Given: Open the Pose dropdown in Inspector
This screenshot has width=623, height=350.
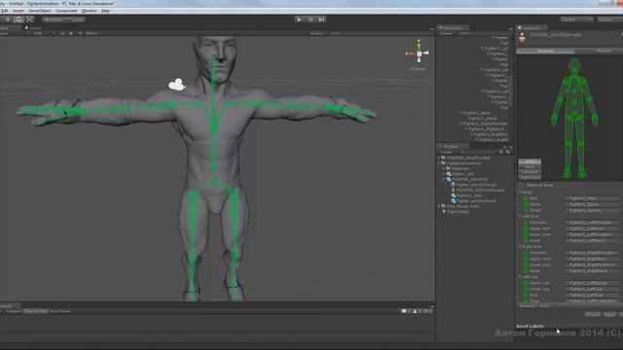Looking at the screenshot, I should 545,306.
